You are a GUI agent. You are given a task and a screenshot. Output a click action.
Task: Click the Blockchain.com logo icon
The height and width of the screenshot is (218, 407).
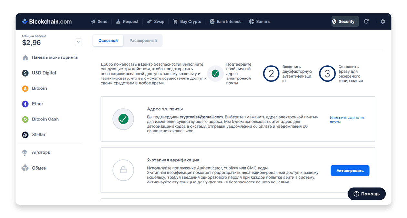pyautogui.click(x=25, y=22)
